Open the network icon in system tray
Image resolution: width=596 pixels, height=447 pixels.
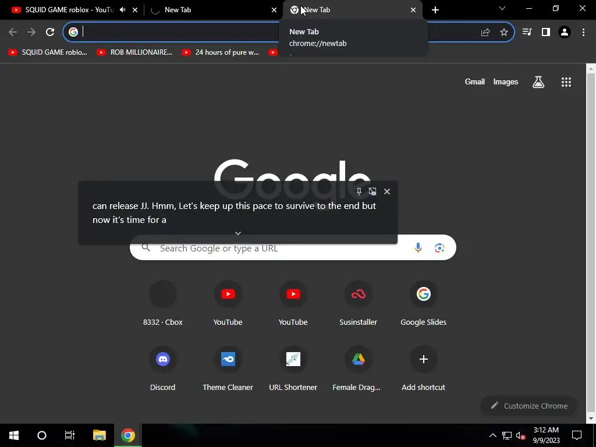[x=507, y=435]
